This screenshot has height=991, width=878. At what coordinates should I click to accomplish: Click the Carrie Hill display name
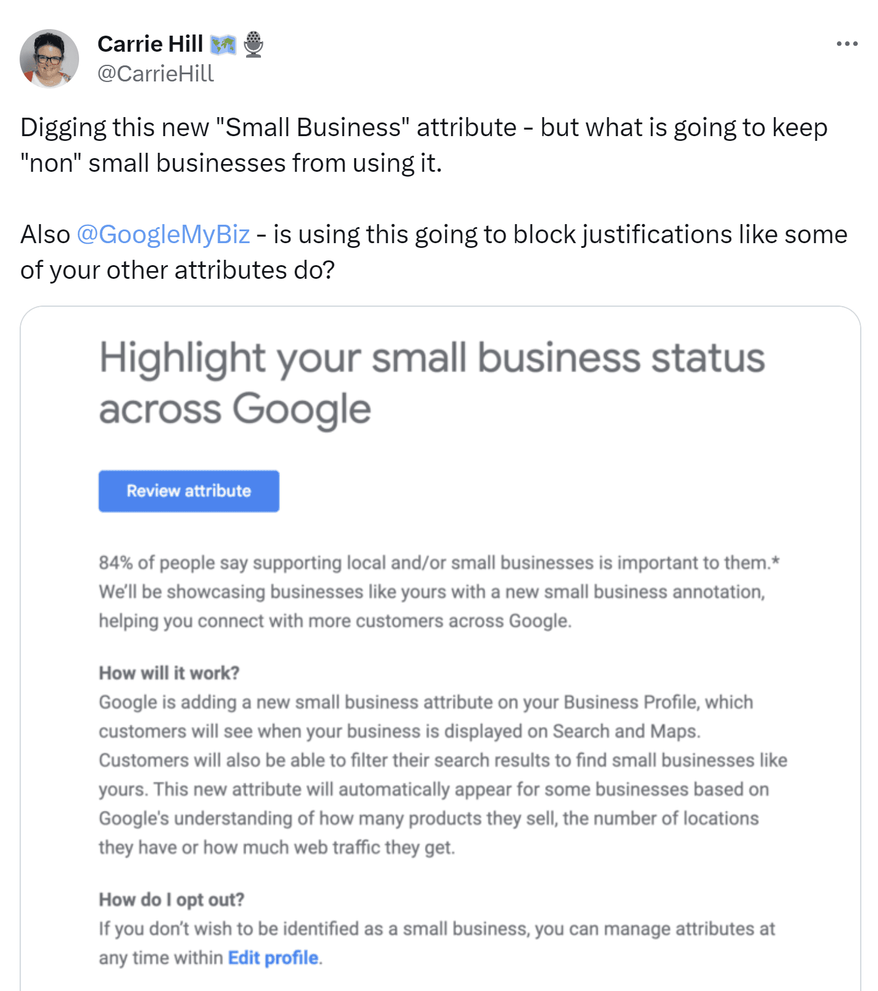point(150,44)
